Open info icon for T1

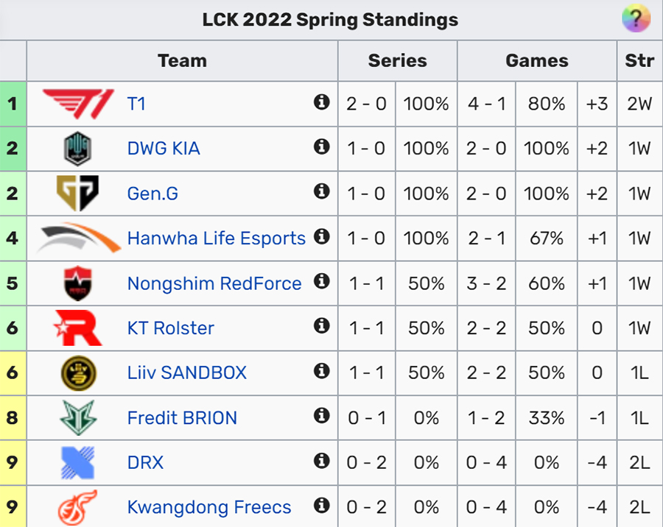pyautogui.click(x=322, y=102)
